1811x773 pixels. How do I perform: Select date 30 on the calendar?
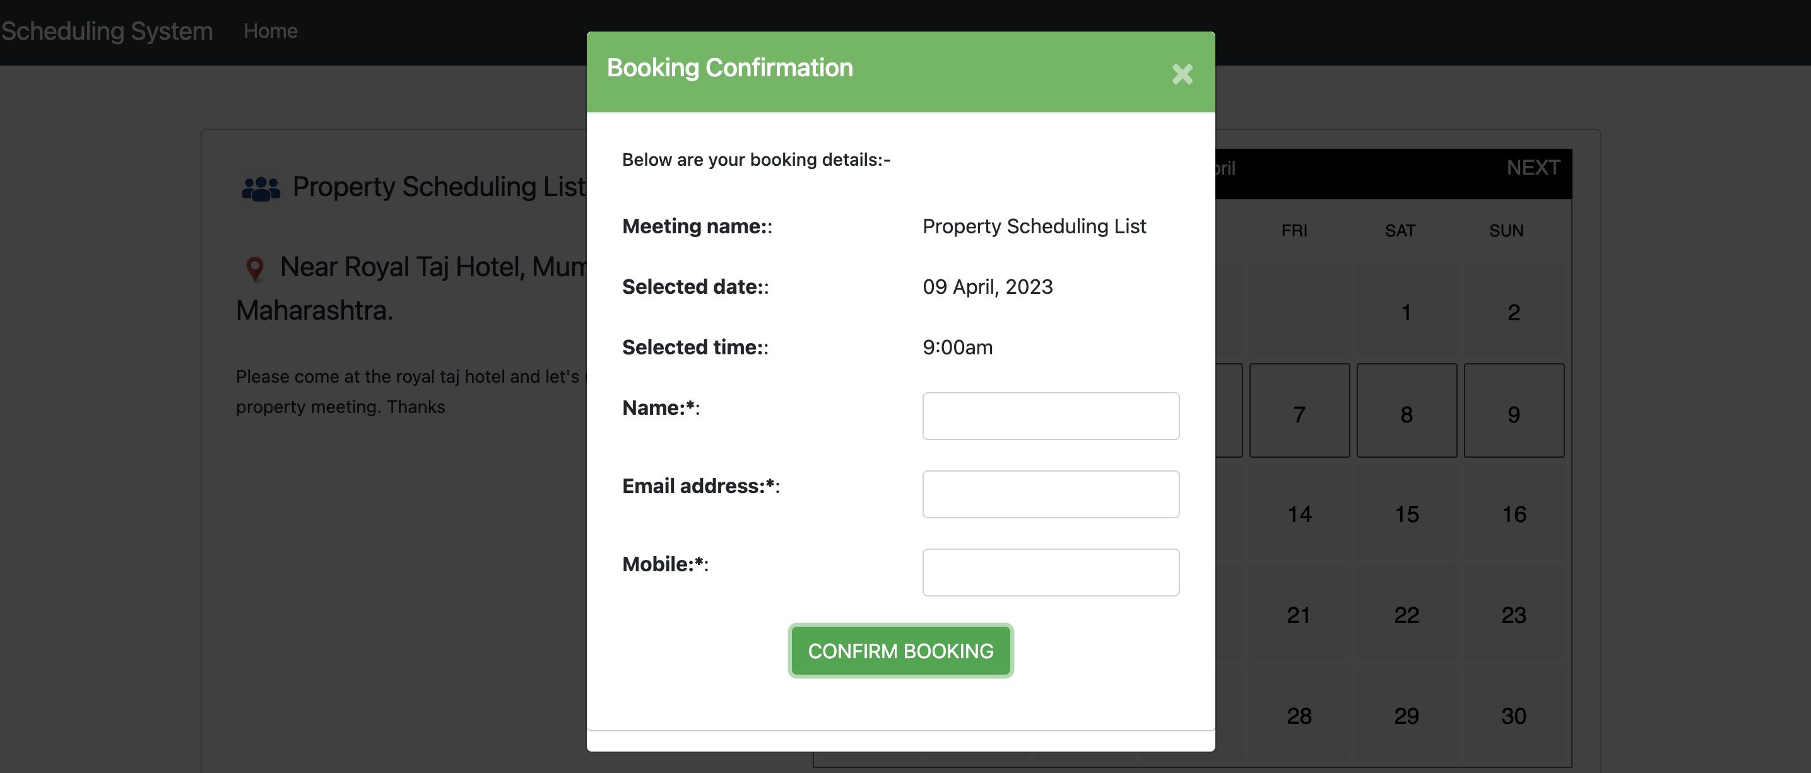[x=1514, y=716]
